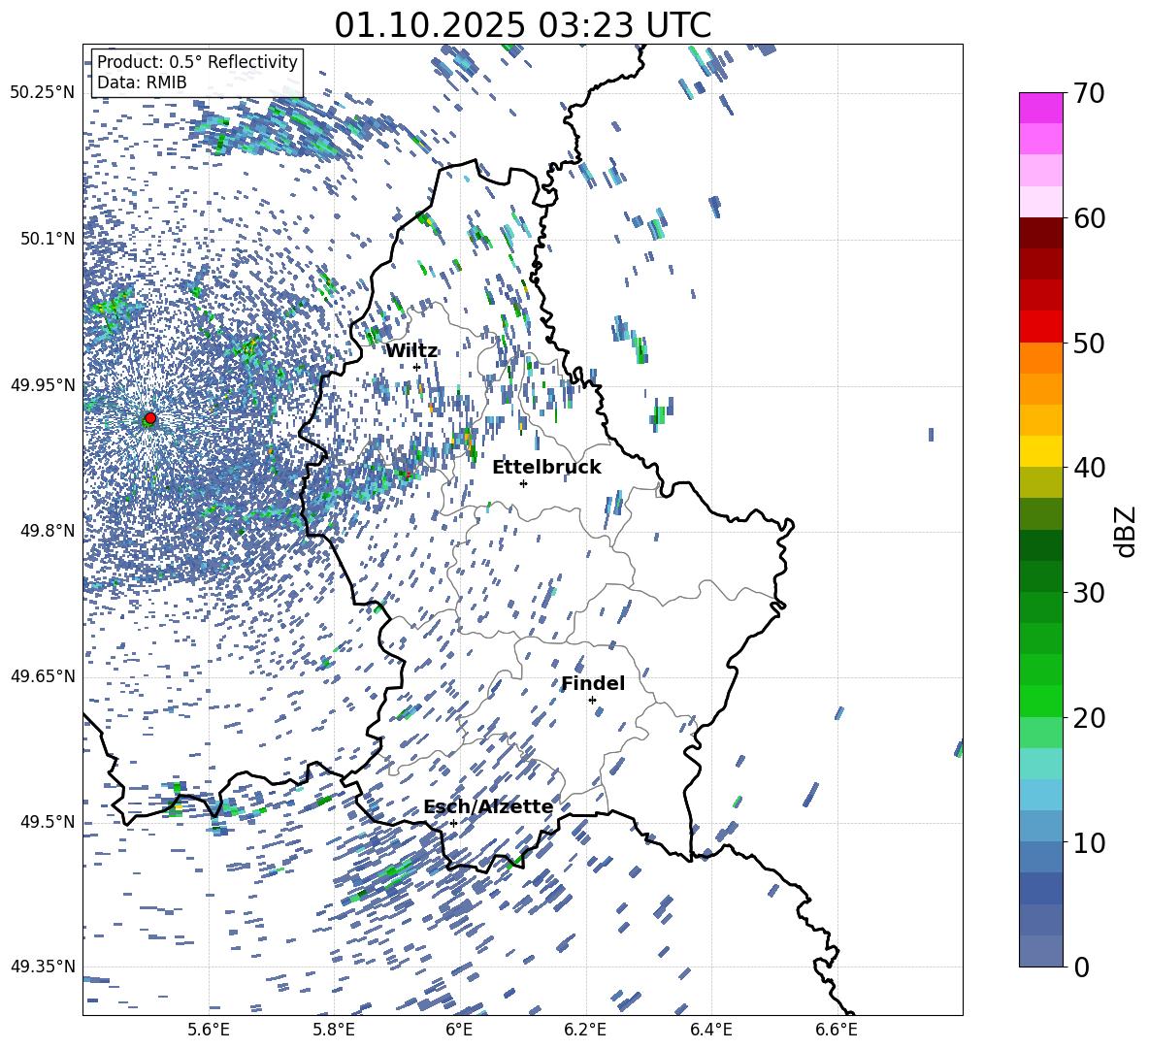Select the blue 10 dBZ colorbar band

tap(1040, 826)
